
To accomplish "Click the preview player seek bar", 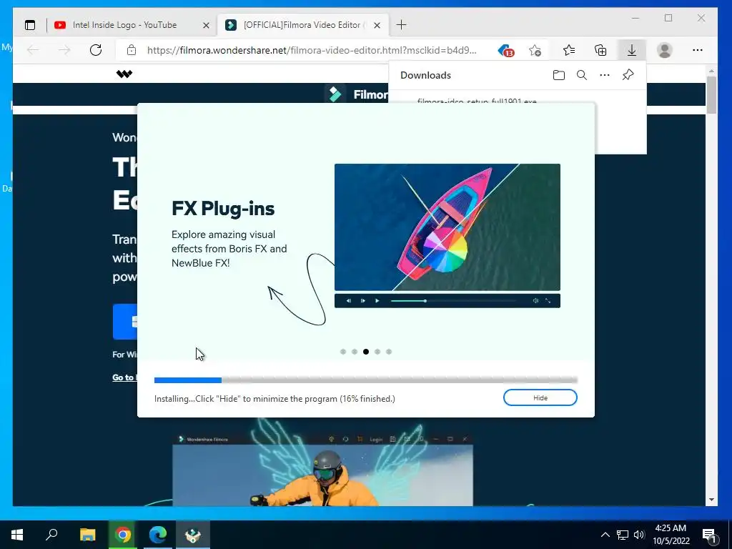I will click(453, 301).
